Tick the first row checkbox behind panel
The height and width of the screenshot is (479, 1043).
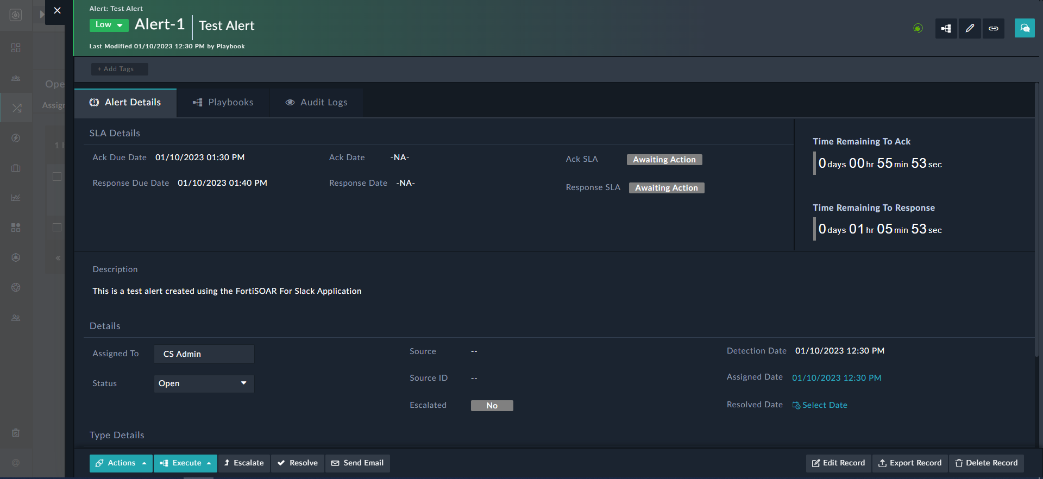[57, 177]
